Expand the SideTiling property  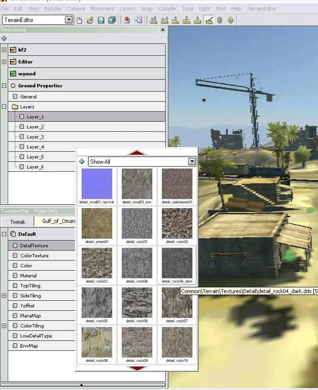[x=4, y=296]
